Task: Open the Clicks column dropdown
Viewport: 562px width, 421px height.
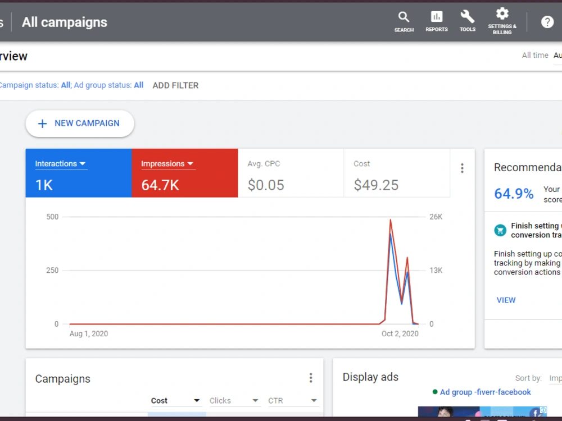Action: pos(234,401)
